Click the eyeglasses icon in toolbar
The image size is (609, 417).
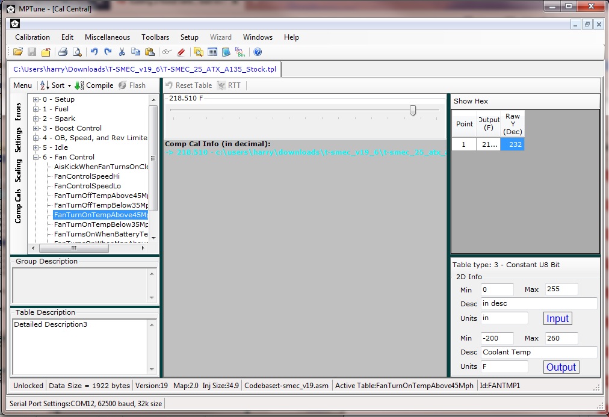coord(167,52)
